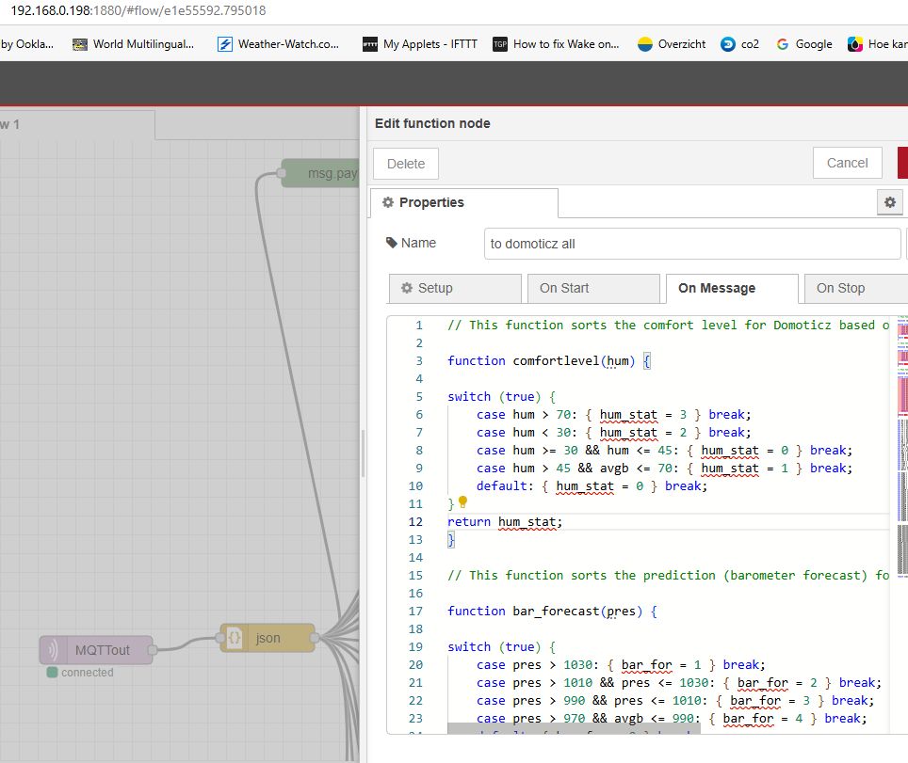Click the Hoe kan bookmark favicon
Screen dimensions: 908x763
click(854, 44)
